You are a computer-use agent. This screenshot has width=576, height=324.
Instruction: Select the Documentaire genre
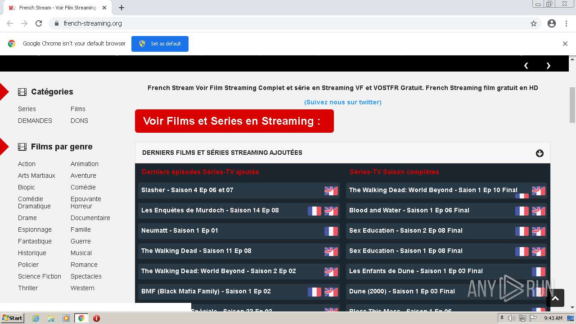[90, 218]
